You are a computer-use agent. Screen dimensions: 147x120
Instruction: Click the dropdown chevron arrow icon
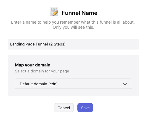click(125, 84)
